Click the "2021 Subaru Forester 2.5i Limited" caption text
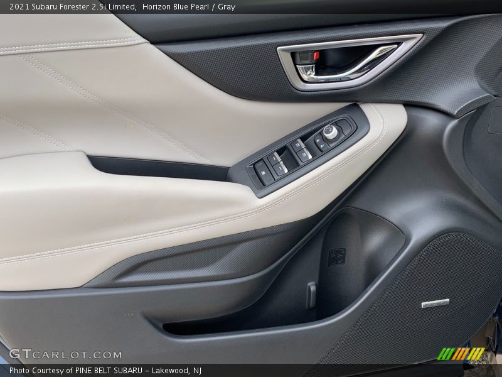 click(x=73, y=7)
